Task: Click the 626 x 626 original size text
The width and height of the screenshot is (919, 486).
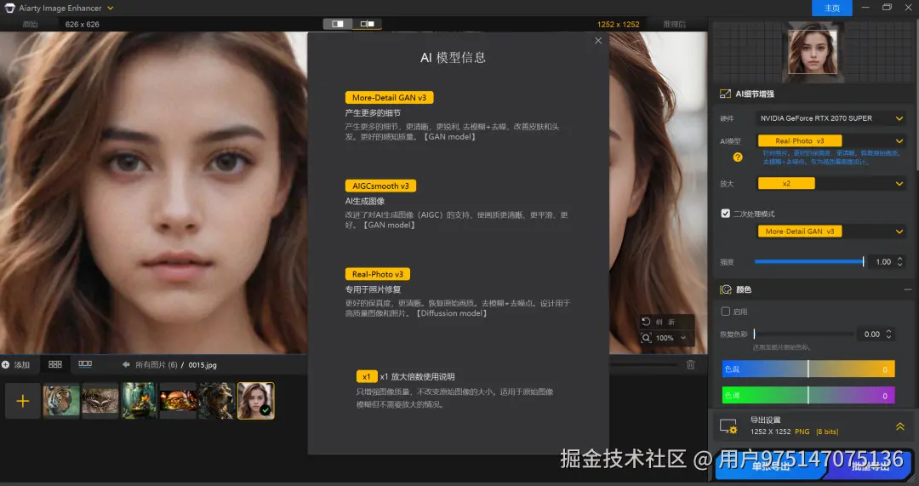Action: point(82,24)
